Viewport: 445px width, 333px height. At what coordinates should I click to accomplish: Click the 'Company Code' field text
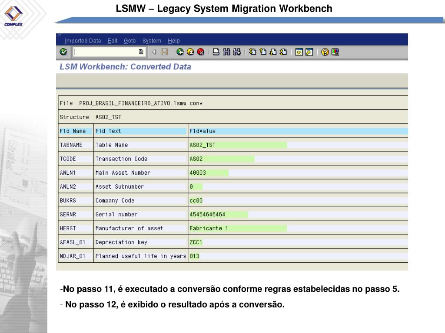[x=115, y=200]
